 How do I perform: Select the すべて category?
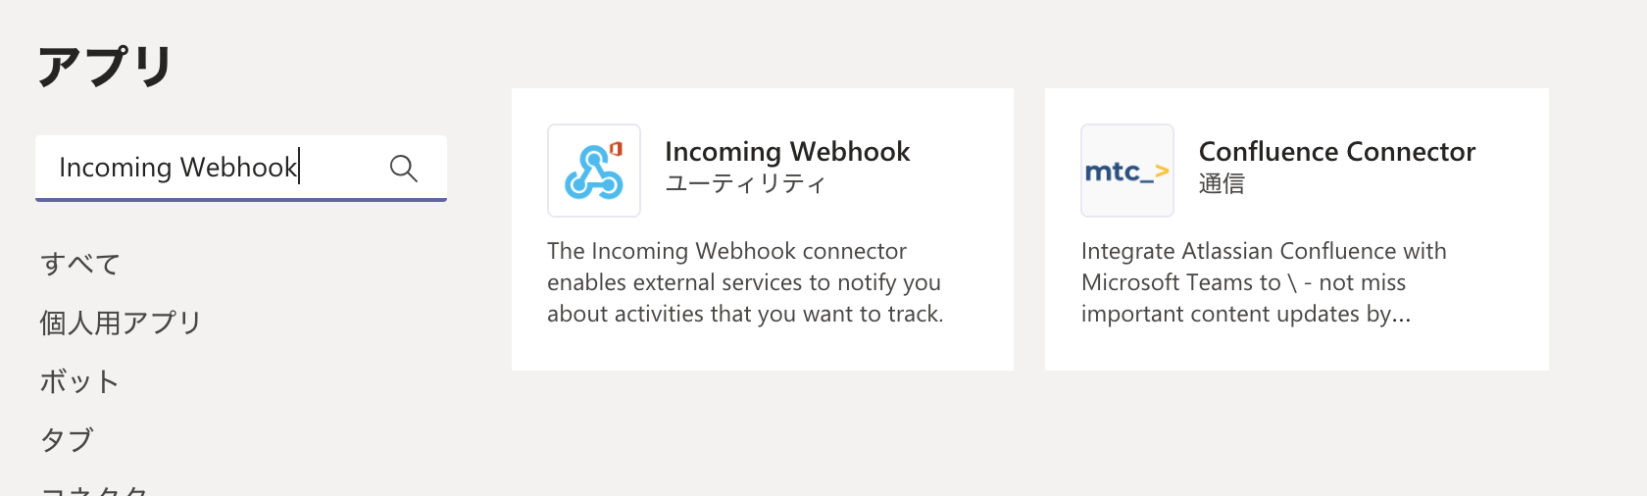[80, 264]
